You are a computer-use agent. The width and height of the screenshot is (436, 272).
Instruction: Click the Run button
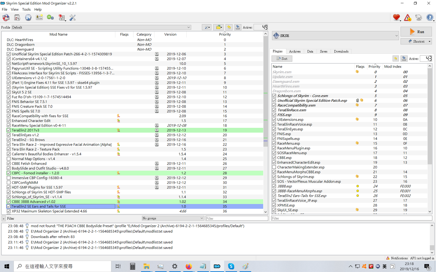[x=416, y=32]
